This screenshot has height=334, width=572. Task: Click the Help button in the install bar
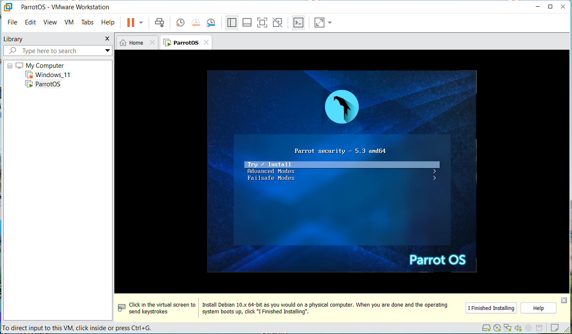(x=538, y=308)
